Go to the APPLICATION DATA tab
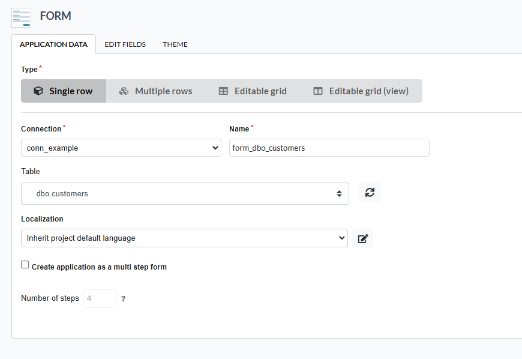The height and width of the screenshot is (359, 522). [x=54, y=44]
